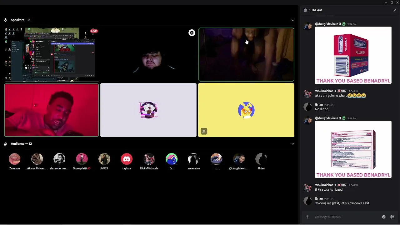Open Zaminzo's audience avatar
Viewport: 400px width, 225px height.
coord(15,159)
